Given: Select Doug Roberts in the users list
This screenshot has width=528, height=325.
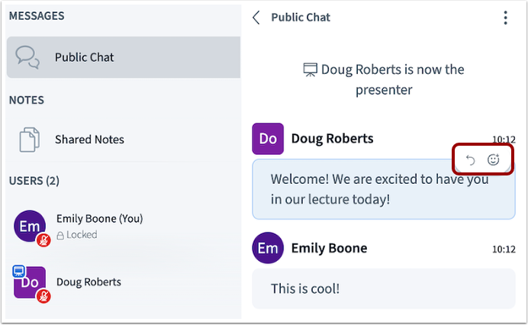Looking at the screenshot, I should click(x=124, y=282).
